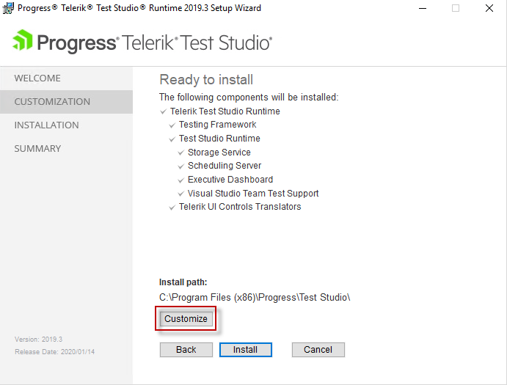507x385 pixels.
Task: Click checkmark next to Testing Framework
Action: tap(172, 125)
